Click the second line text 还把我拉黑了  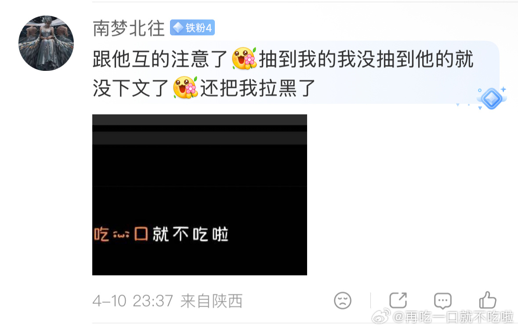click(257, 88)
